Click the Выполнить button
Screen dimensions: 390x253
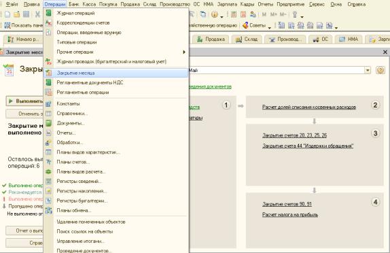tap(25, 101)
